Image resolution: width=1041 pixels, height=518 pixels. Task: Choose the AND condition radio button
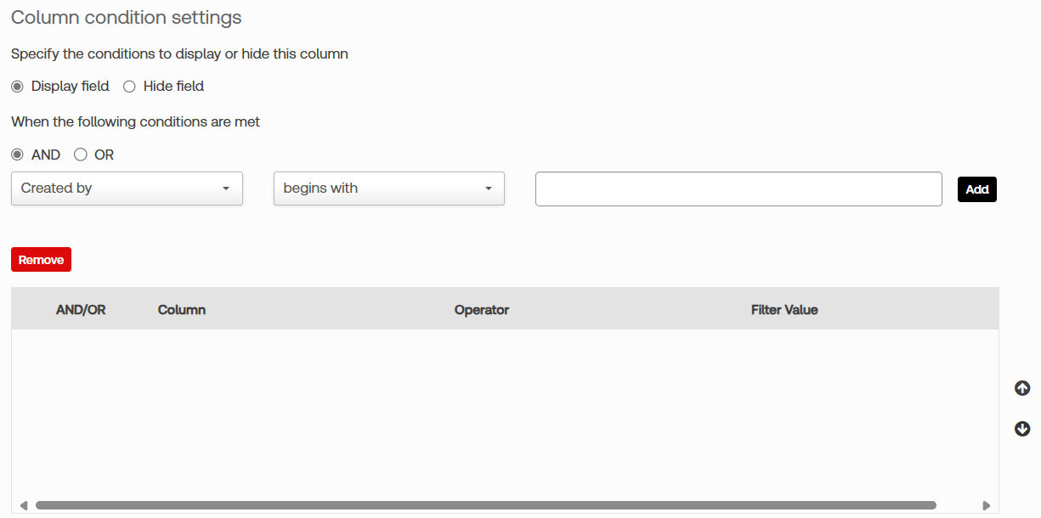pos(17,155)
